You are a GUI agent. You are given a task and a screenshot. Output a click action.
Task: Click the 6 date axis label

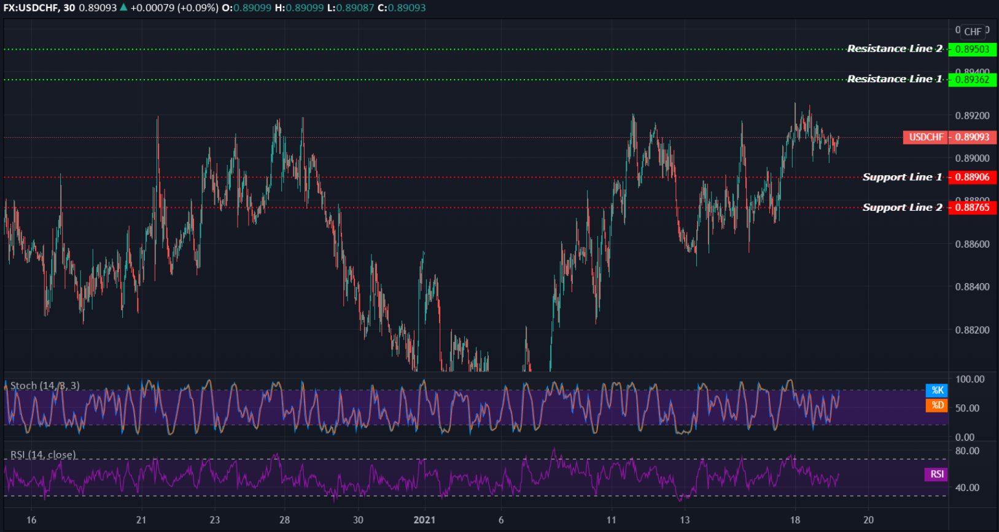coord(501,520)
